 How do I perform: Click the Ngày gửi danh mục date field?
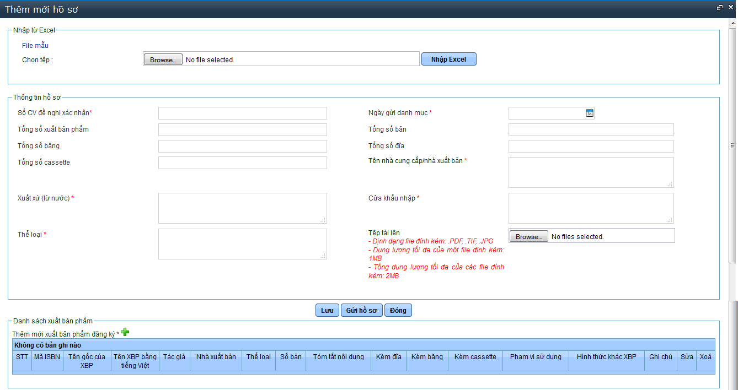tap(546, 113)
